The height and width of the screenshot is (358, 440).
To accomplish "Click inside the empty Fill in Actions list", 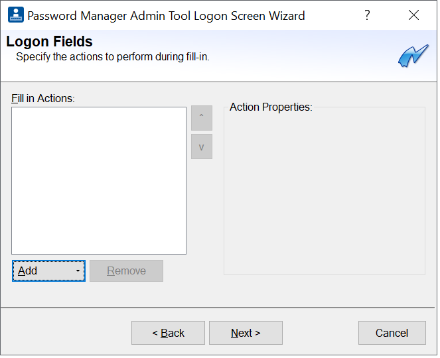I will point(98,180).
